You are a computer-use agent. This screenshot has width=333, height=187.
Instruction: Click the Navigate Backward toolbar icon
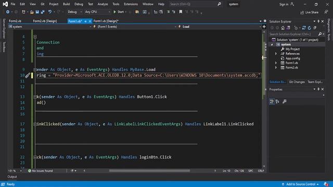tap(8, 12)
